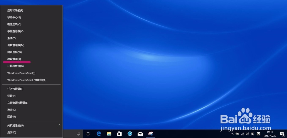
Task: Click the Cortana microphone icon
Action: click(x=79, y=134)
